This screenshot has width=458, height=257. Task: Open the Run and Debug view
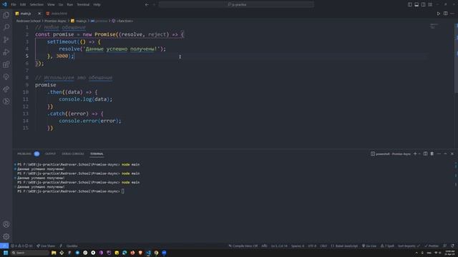click(x=6, y=52)
